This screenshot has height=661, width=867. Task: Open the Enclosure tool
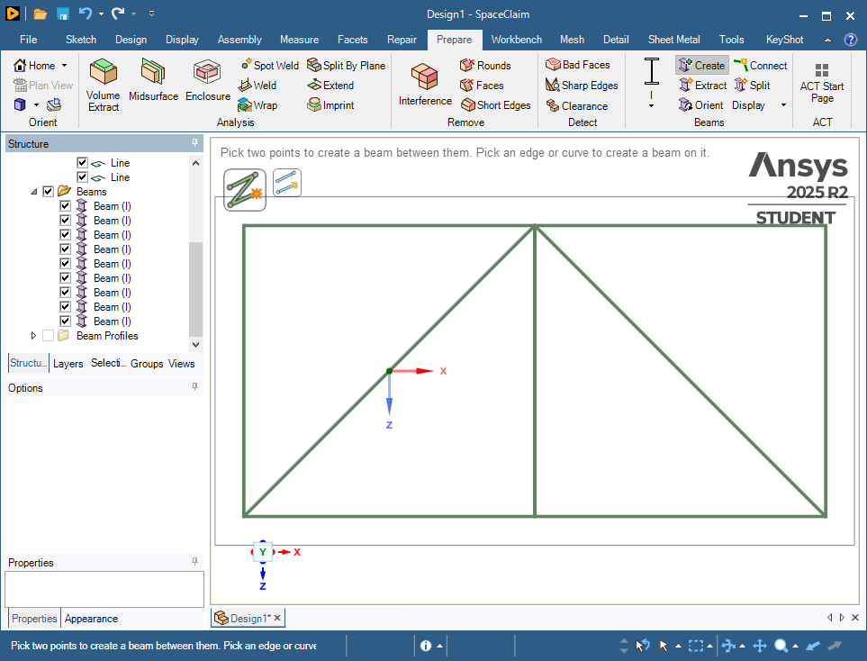208,80
